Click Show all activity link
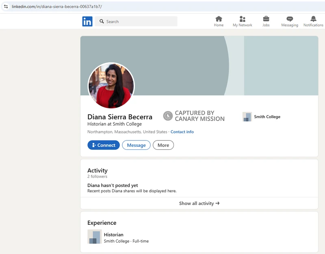The height and width of the screenshot is (254, 325). point(199,203)
